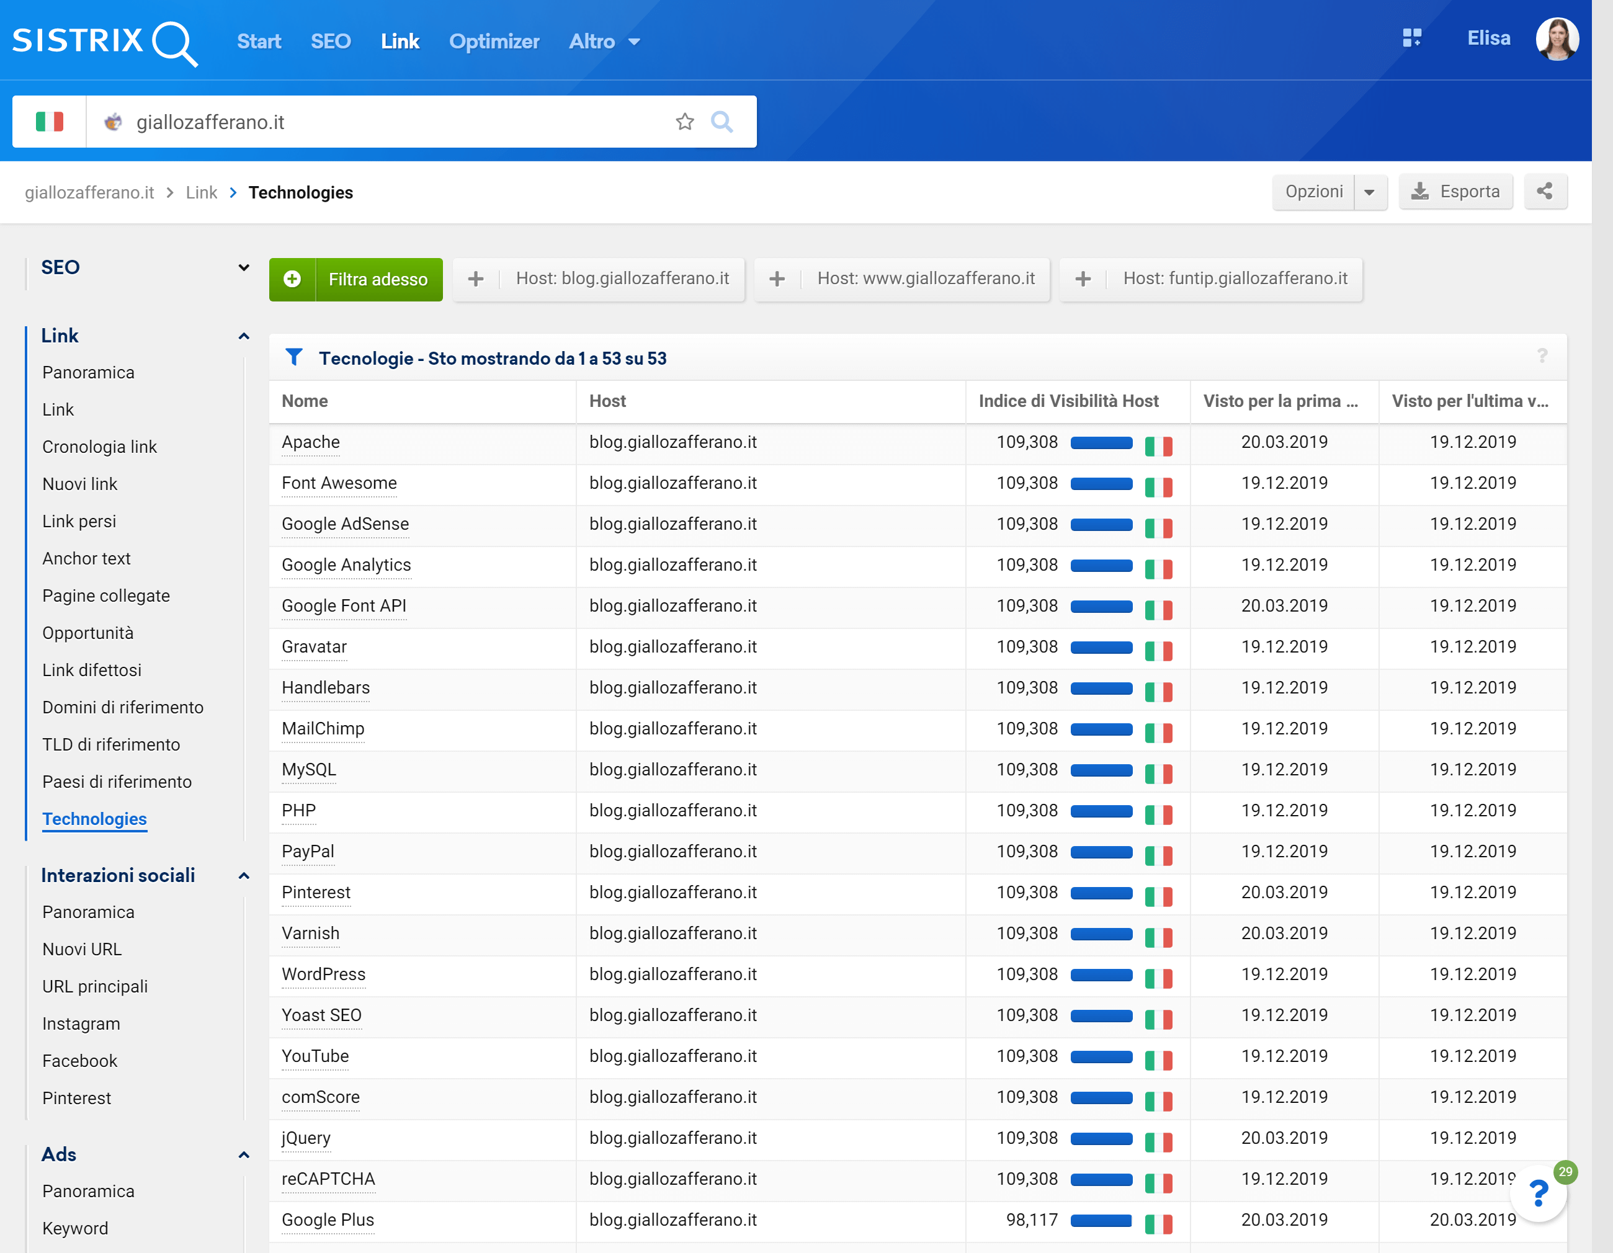
Task: Open Elisa's profile avatar
Action: click(1557, 38)
